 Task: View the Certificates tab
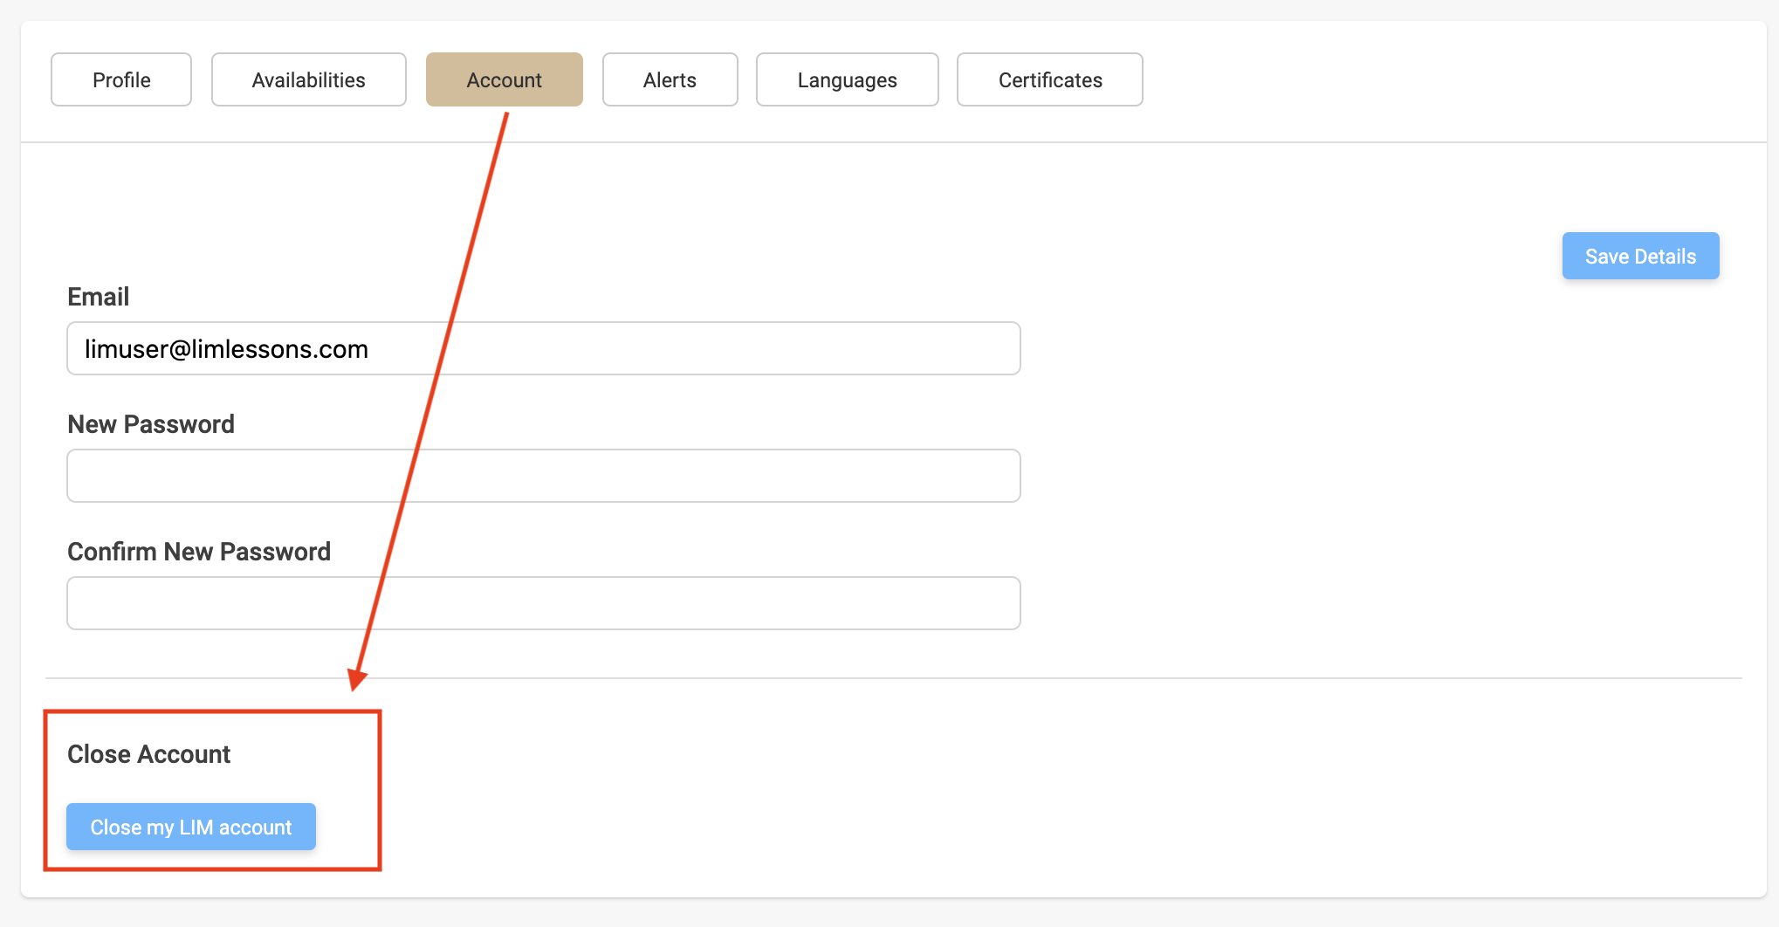coord(1049,79)
